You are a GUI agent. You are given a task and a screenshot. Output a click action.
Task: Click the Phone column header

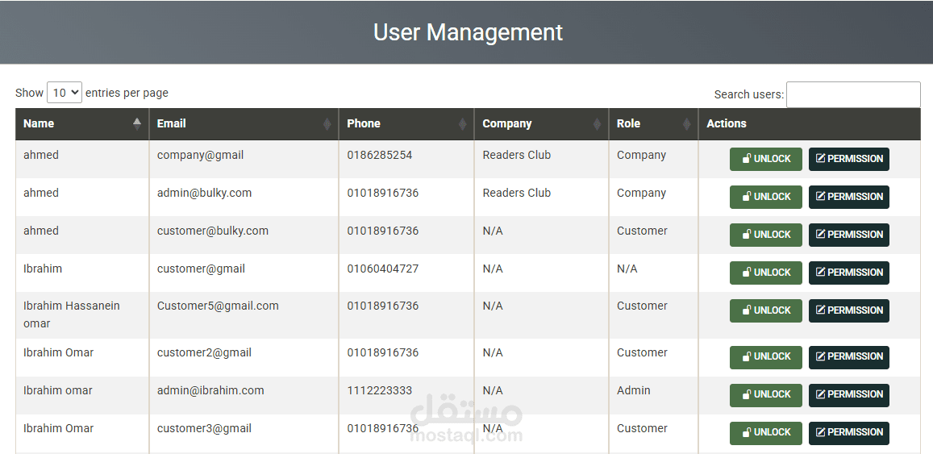406,123
